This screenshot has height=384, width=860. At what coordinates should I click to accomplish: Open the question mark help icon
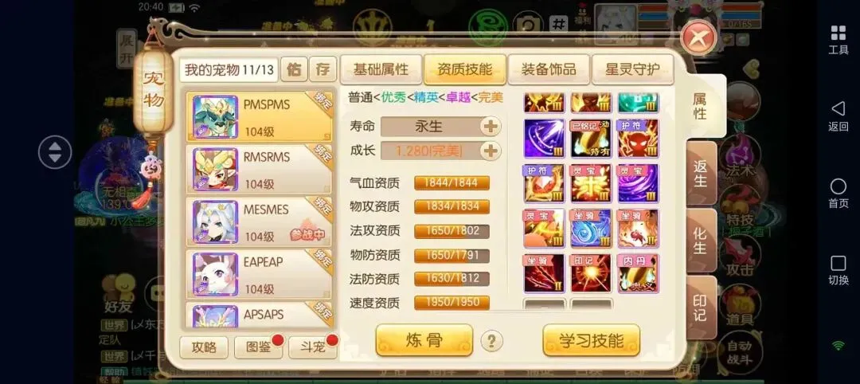pyautogui.click(x=491, y=341)
